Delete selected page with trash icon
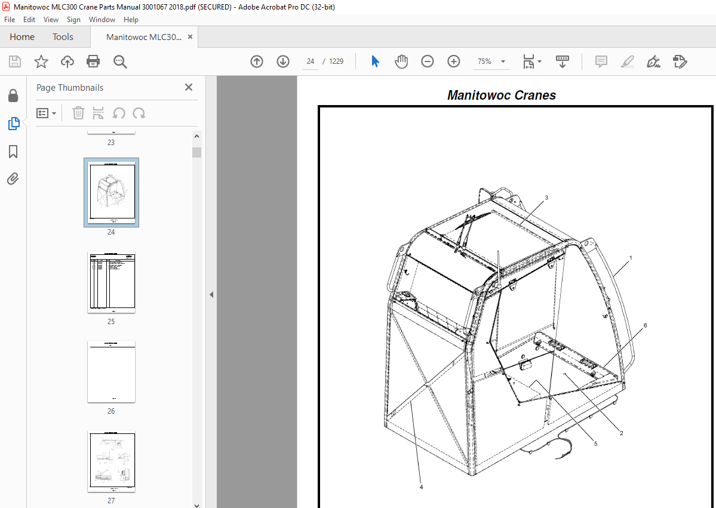This screenshot has height=508, width=716. pos(79,113)
